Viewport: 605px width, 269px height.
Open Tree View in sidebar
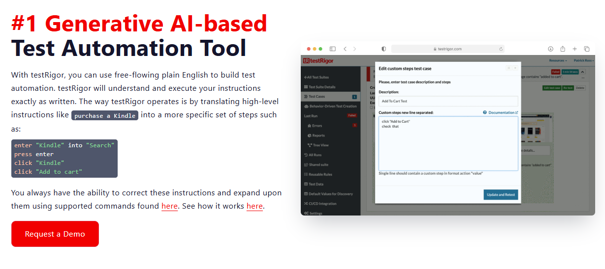click(320, 145)
